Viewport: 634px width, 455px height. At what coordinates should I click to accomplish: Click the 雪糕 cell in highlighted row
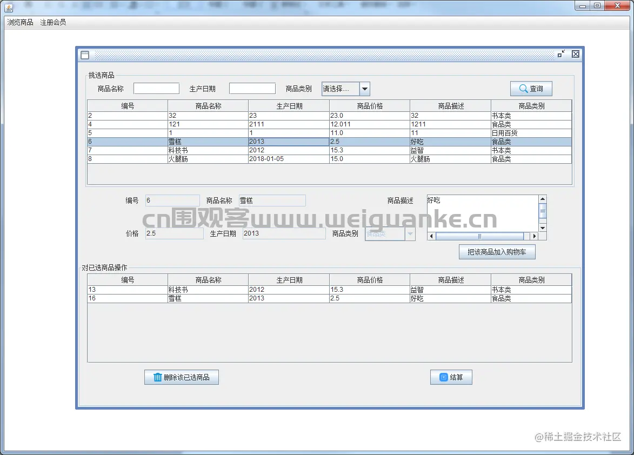pyautogui.click(x=208, y=142)
